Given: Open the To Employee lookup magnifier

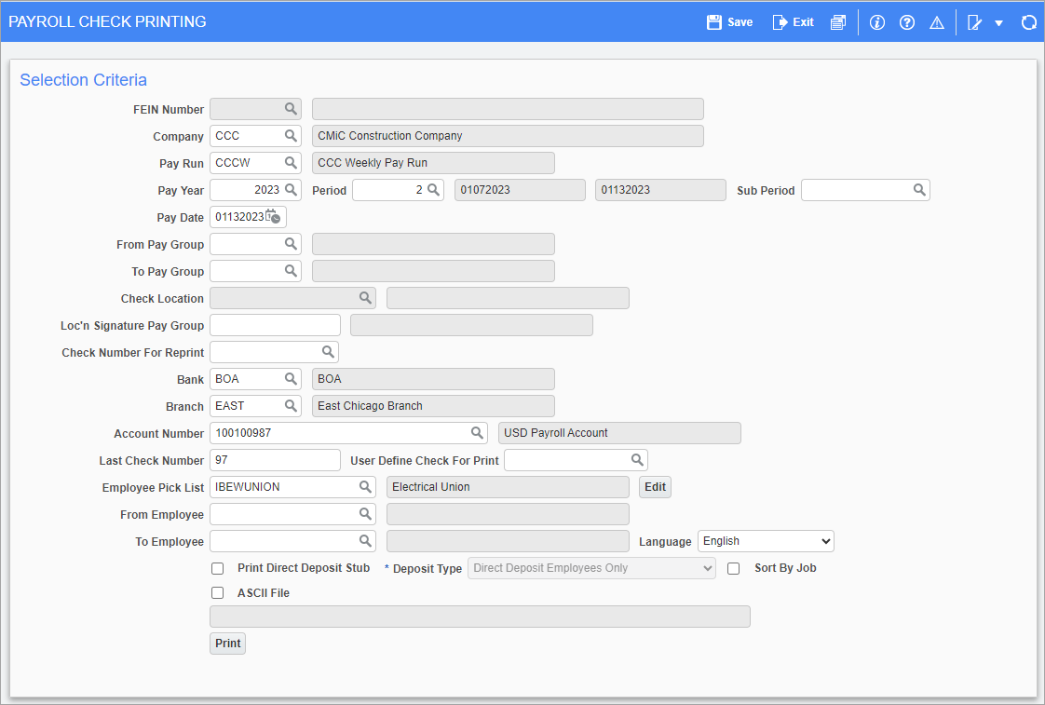Looking at the screenshot, I should (365, 541).
